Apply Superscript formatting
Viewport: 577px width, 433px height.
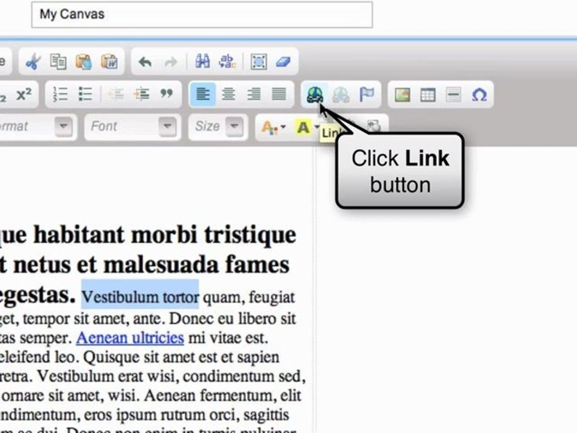24,94
